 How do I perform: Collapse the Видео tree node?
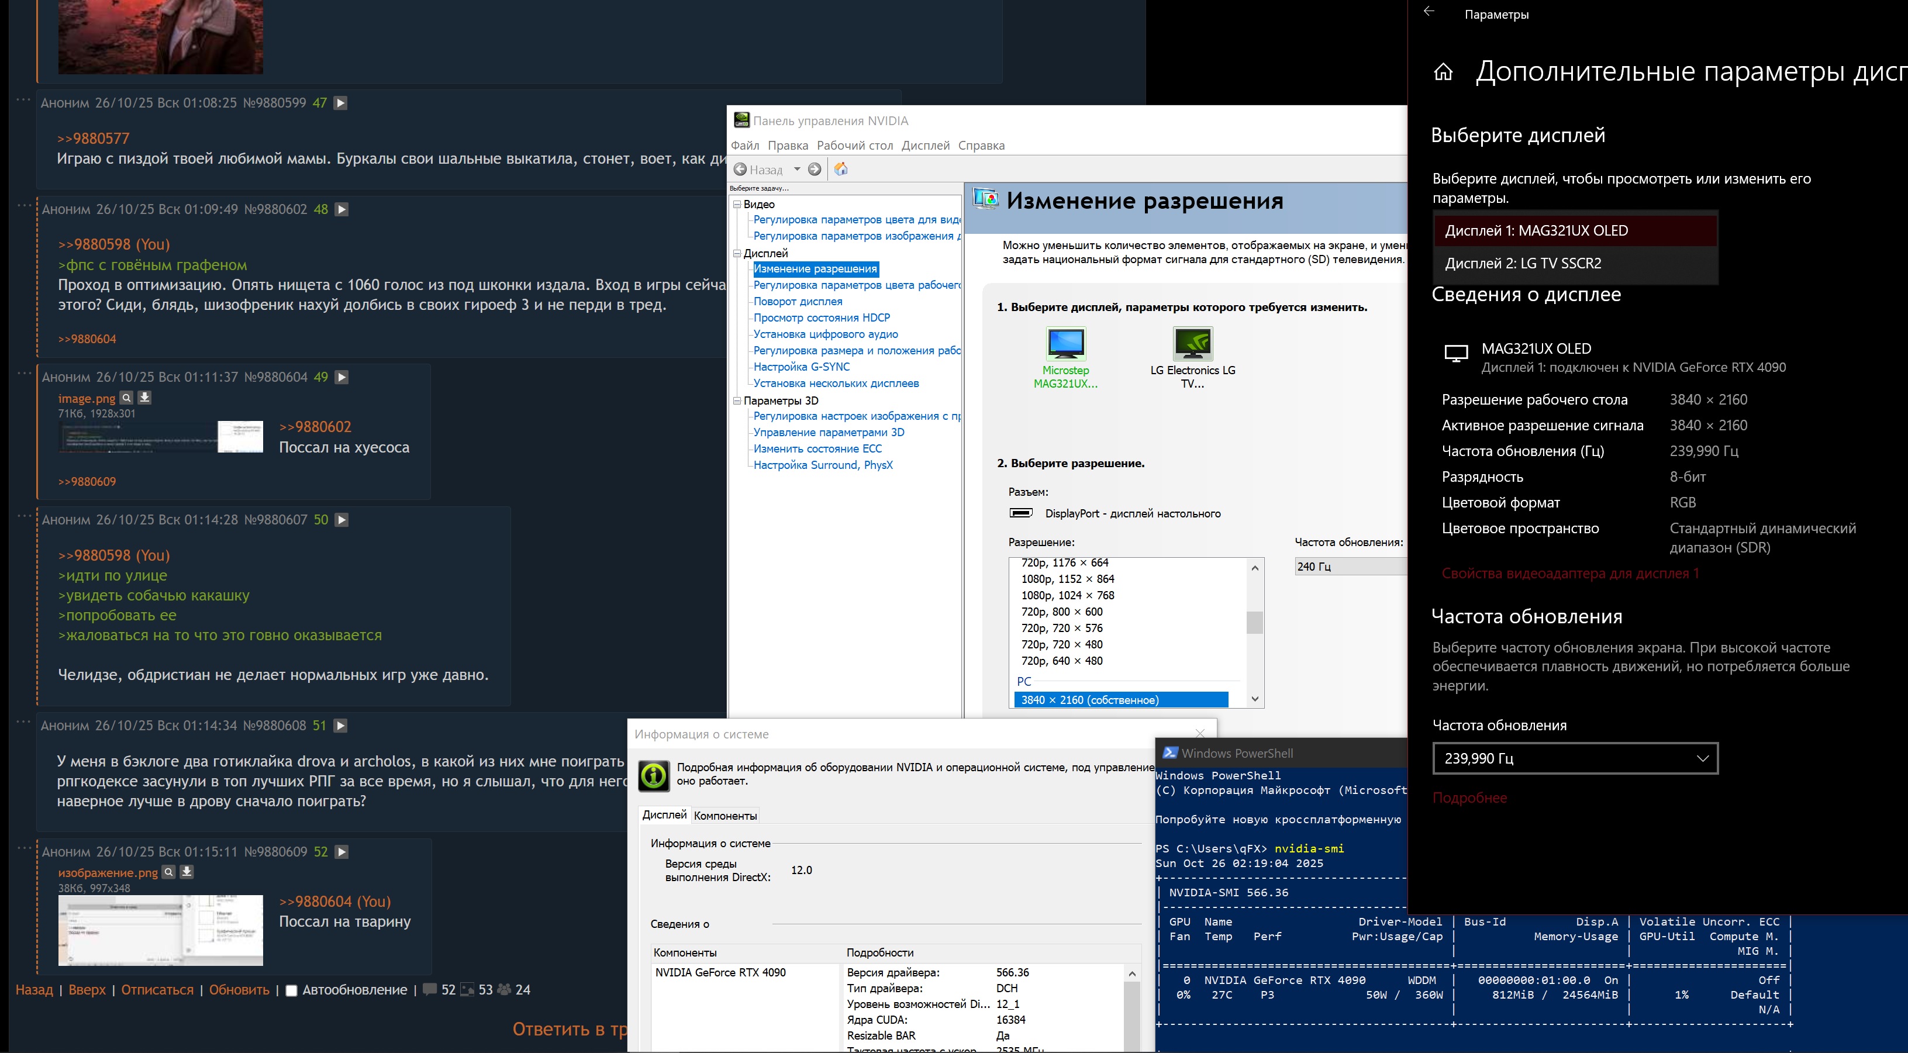point(737,205)
